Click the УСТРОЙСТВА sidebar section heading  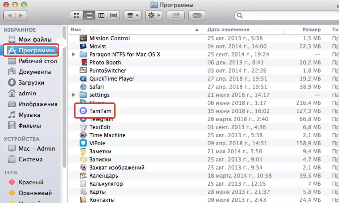pos(21,139)
